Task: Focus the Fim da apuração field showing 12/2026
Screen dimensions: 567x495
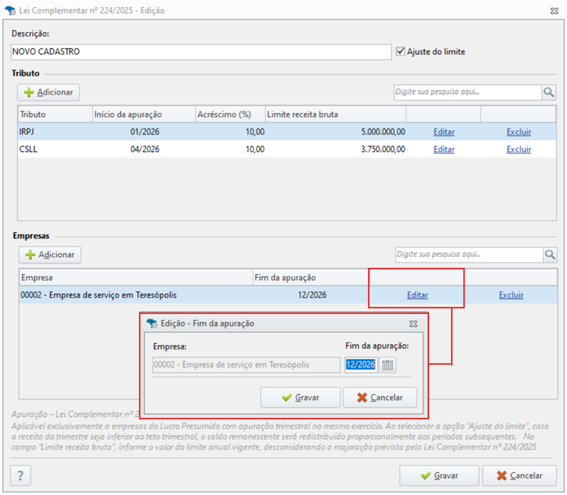Action: point(362,365)
